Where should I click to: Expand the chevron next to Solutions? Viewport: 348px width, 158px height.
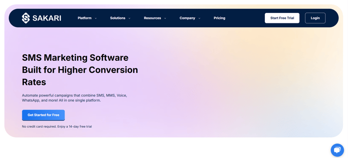129,18
